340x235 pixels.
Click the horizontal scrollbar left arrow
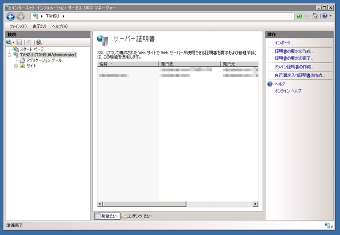tap(100, 204)
